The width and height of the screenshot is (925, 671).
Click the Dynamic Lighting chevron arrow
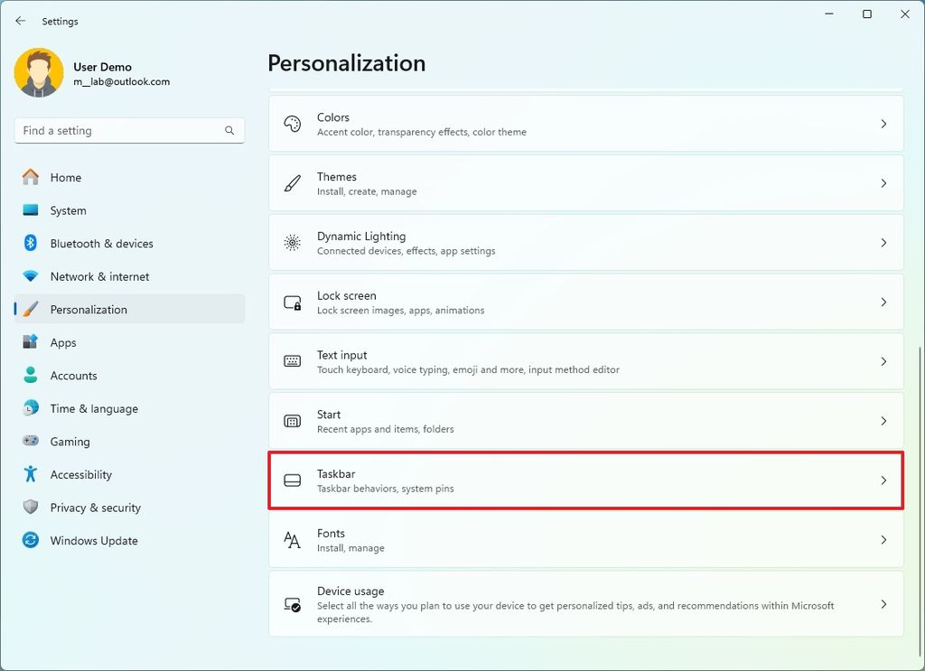point(883,243)
